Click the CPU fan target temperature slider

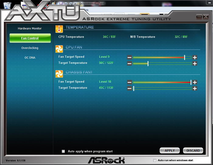tap(162, 64)
